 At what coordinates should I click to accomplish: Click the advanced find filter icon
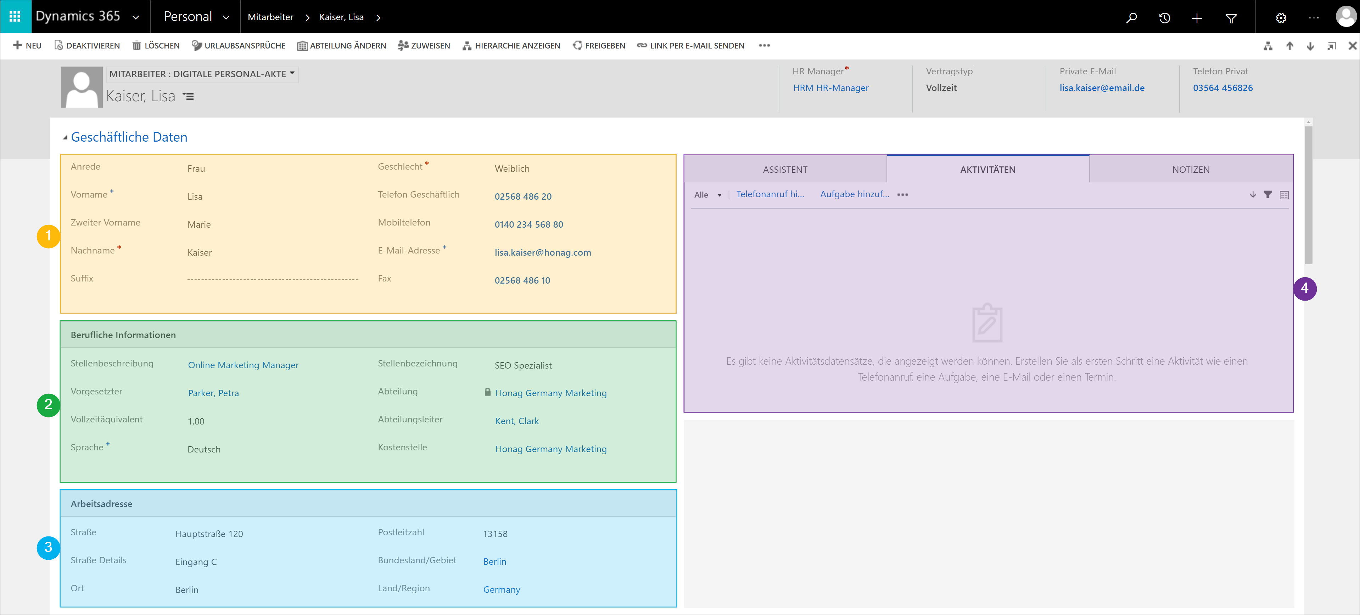pos(1231,18)
